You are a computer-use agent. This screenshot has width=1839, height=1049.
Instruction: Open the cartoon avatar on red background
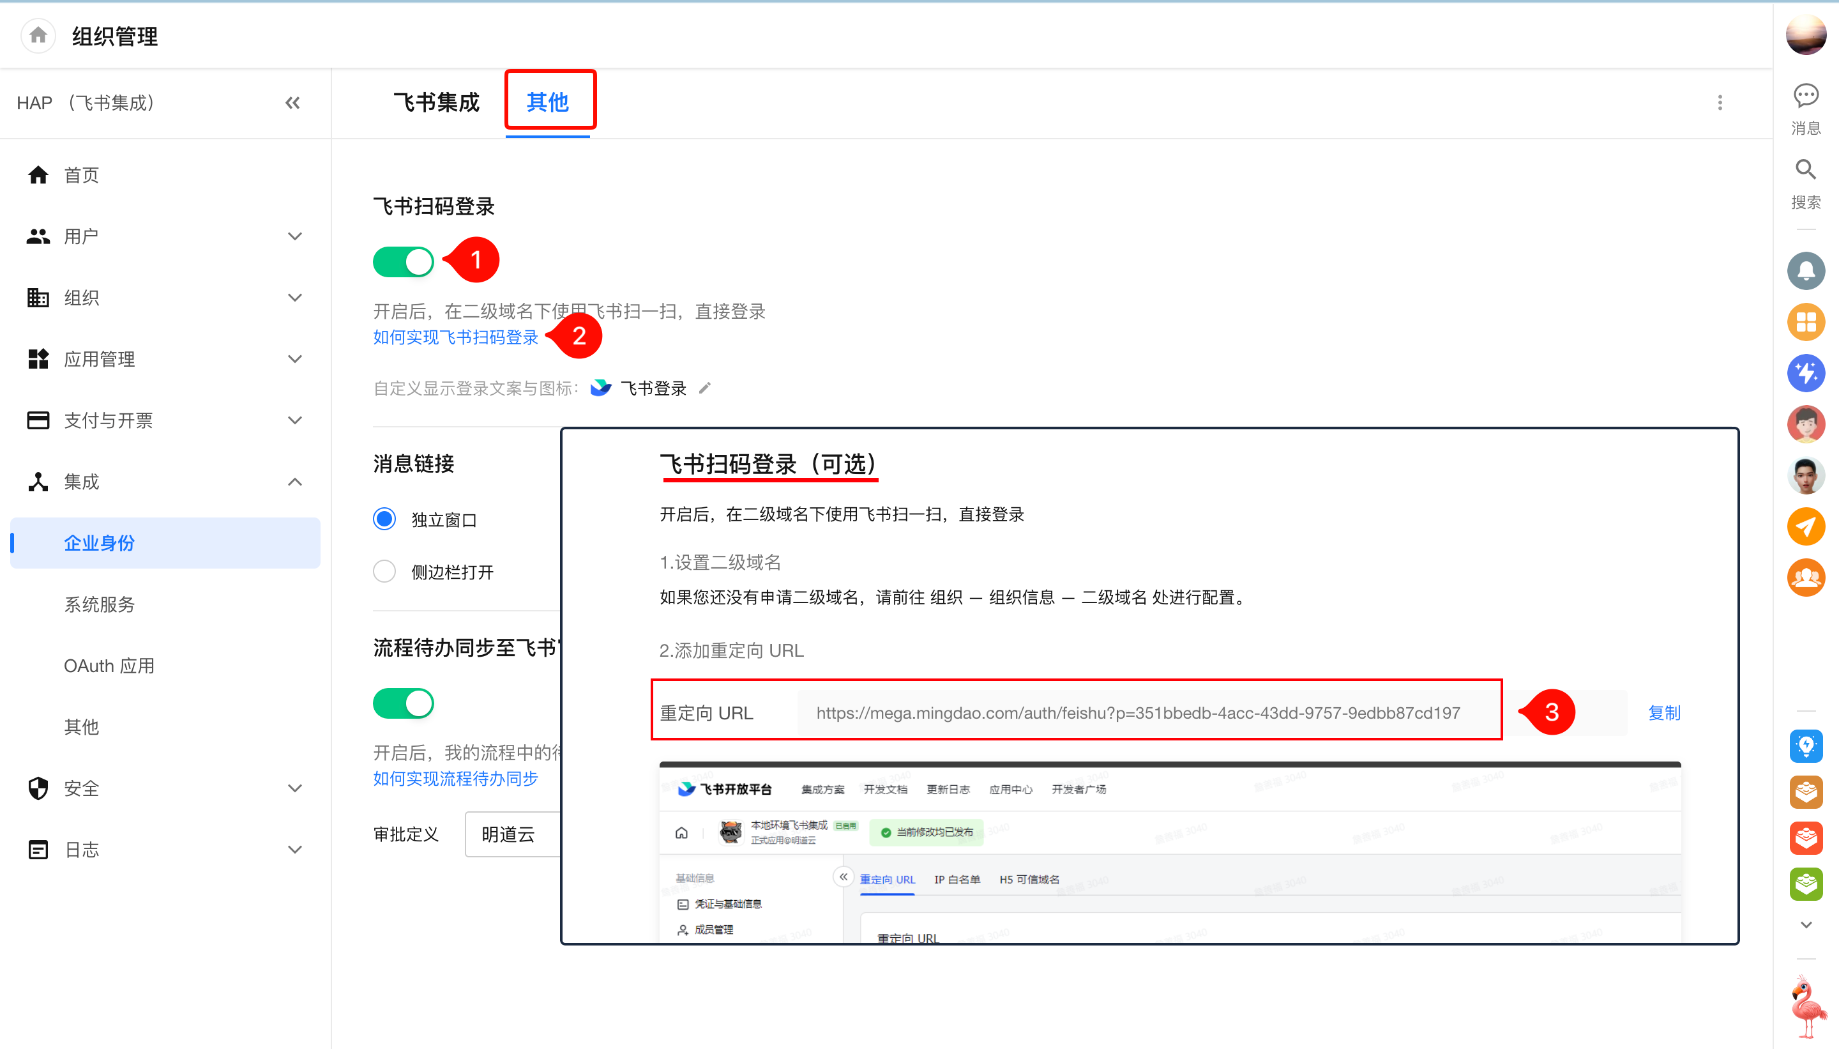(x=1805, y=424)
